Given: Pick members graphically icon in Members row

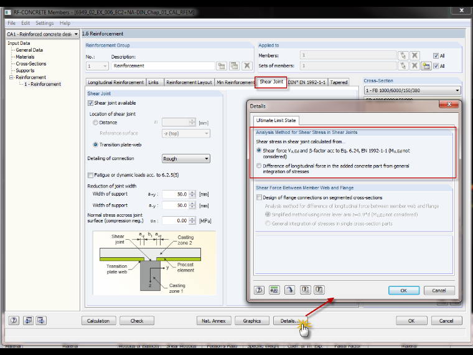Looking at the screenshot, I should coord(403,55).
